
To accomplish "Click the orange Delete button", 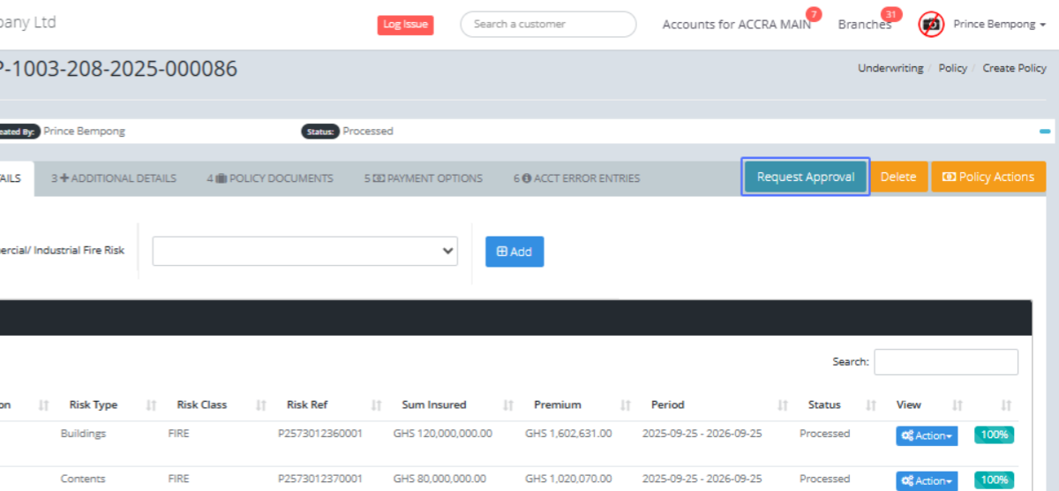I will pos(898,178).
